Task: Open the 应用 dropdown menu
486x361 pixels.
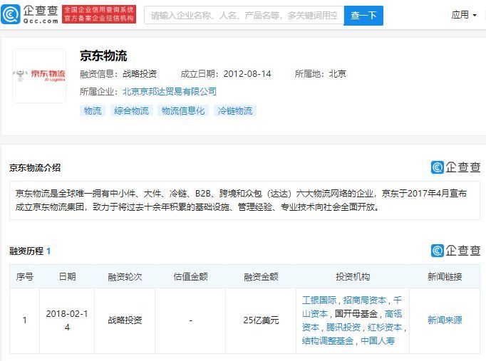Action: pyautogui.click(x=464, y=14)
